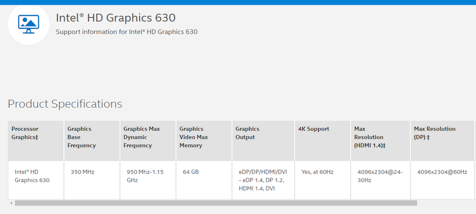This screenshot has width=476, height=214.
Task: Click the 950 Mhz-1.15 GHz cell
Action: [x=148, y=180]
